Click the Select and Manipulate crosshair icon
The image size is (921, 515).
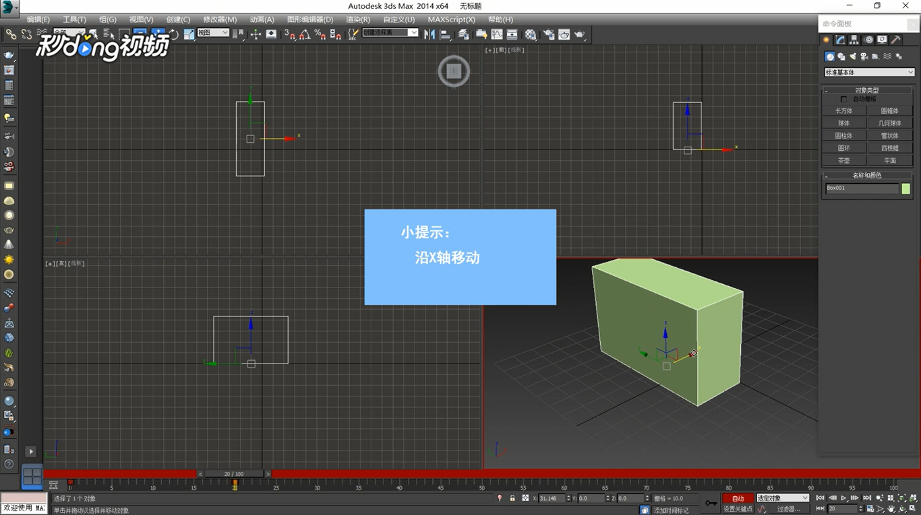[256, 34]
